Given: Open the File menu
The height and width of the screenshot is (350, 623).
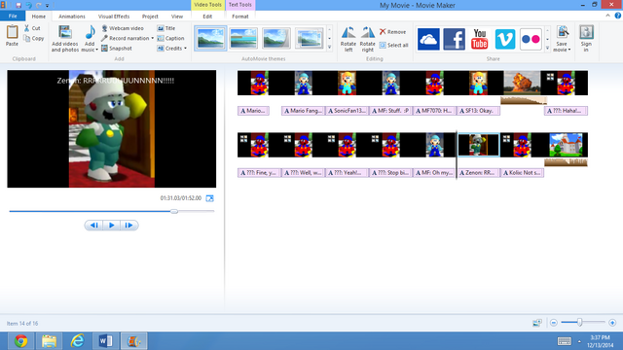Looking at the screenshot, I should pos(13,16).
